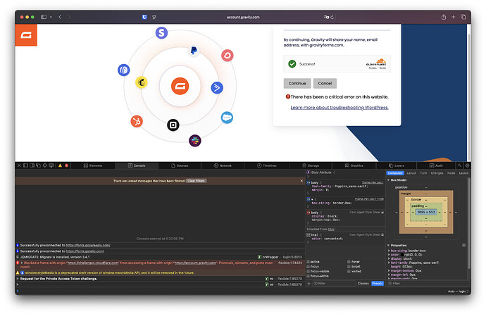Switch to the Console tab

[137, 165]
